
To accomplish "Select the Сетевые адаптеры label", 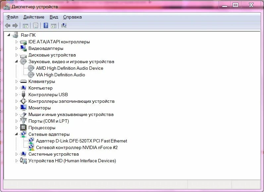I will (49, 134).
